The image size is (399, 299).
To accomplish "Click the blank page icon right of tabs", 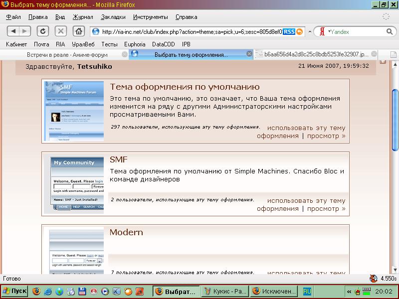I will 394,54.
